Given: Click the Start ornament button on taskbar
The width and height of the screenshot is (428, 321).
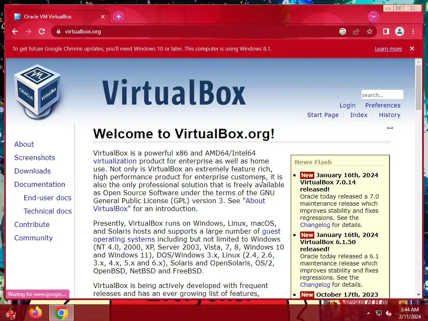Looking at the screenshot, I should click(x=10, y=313).
